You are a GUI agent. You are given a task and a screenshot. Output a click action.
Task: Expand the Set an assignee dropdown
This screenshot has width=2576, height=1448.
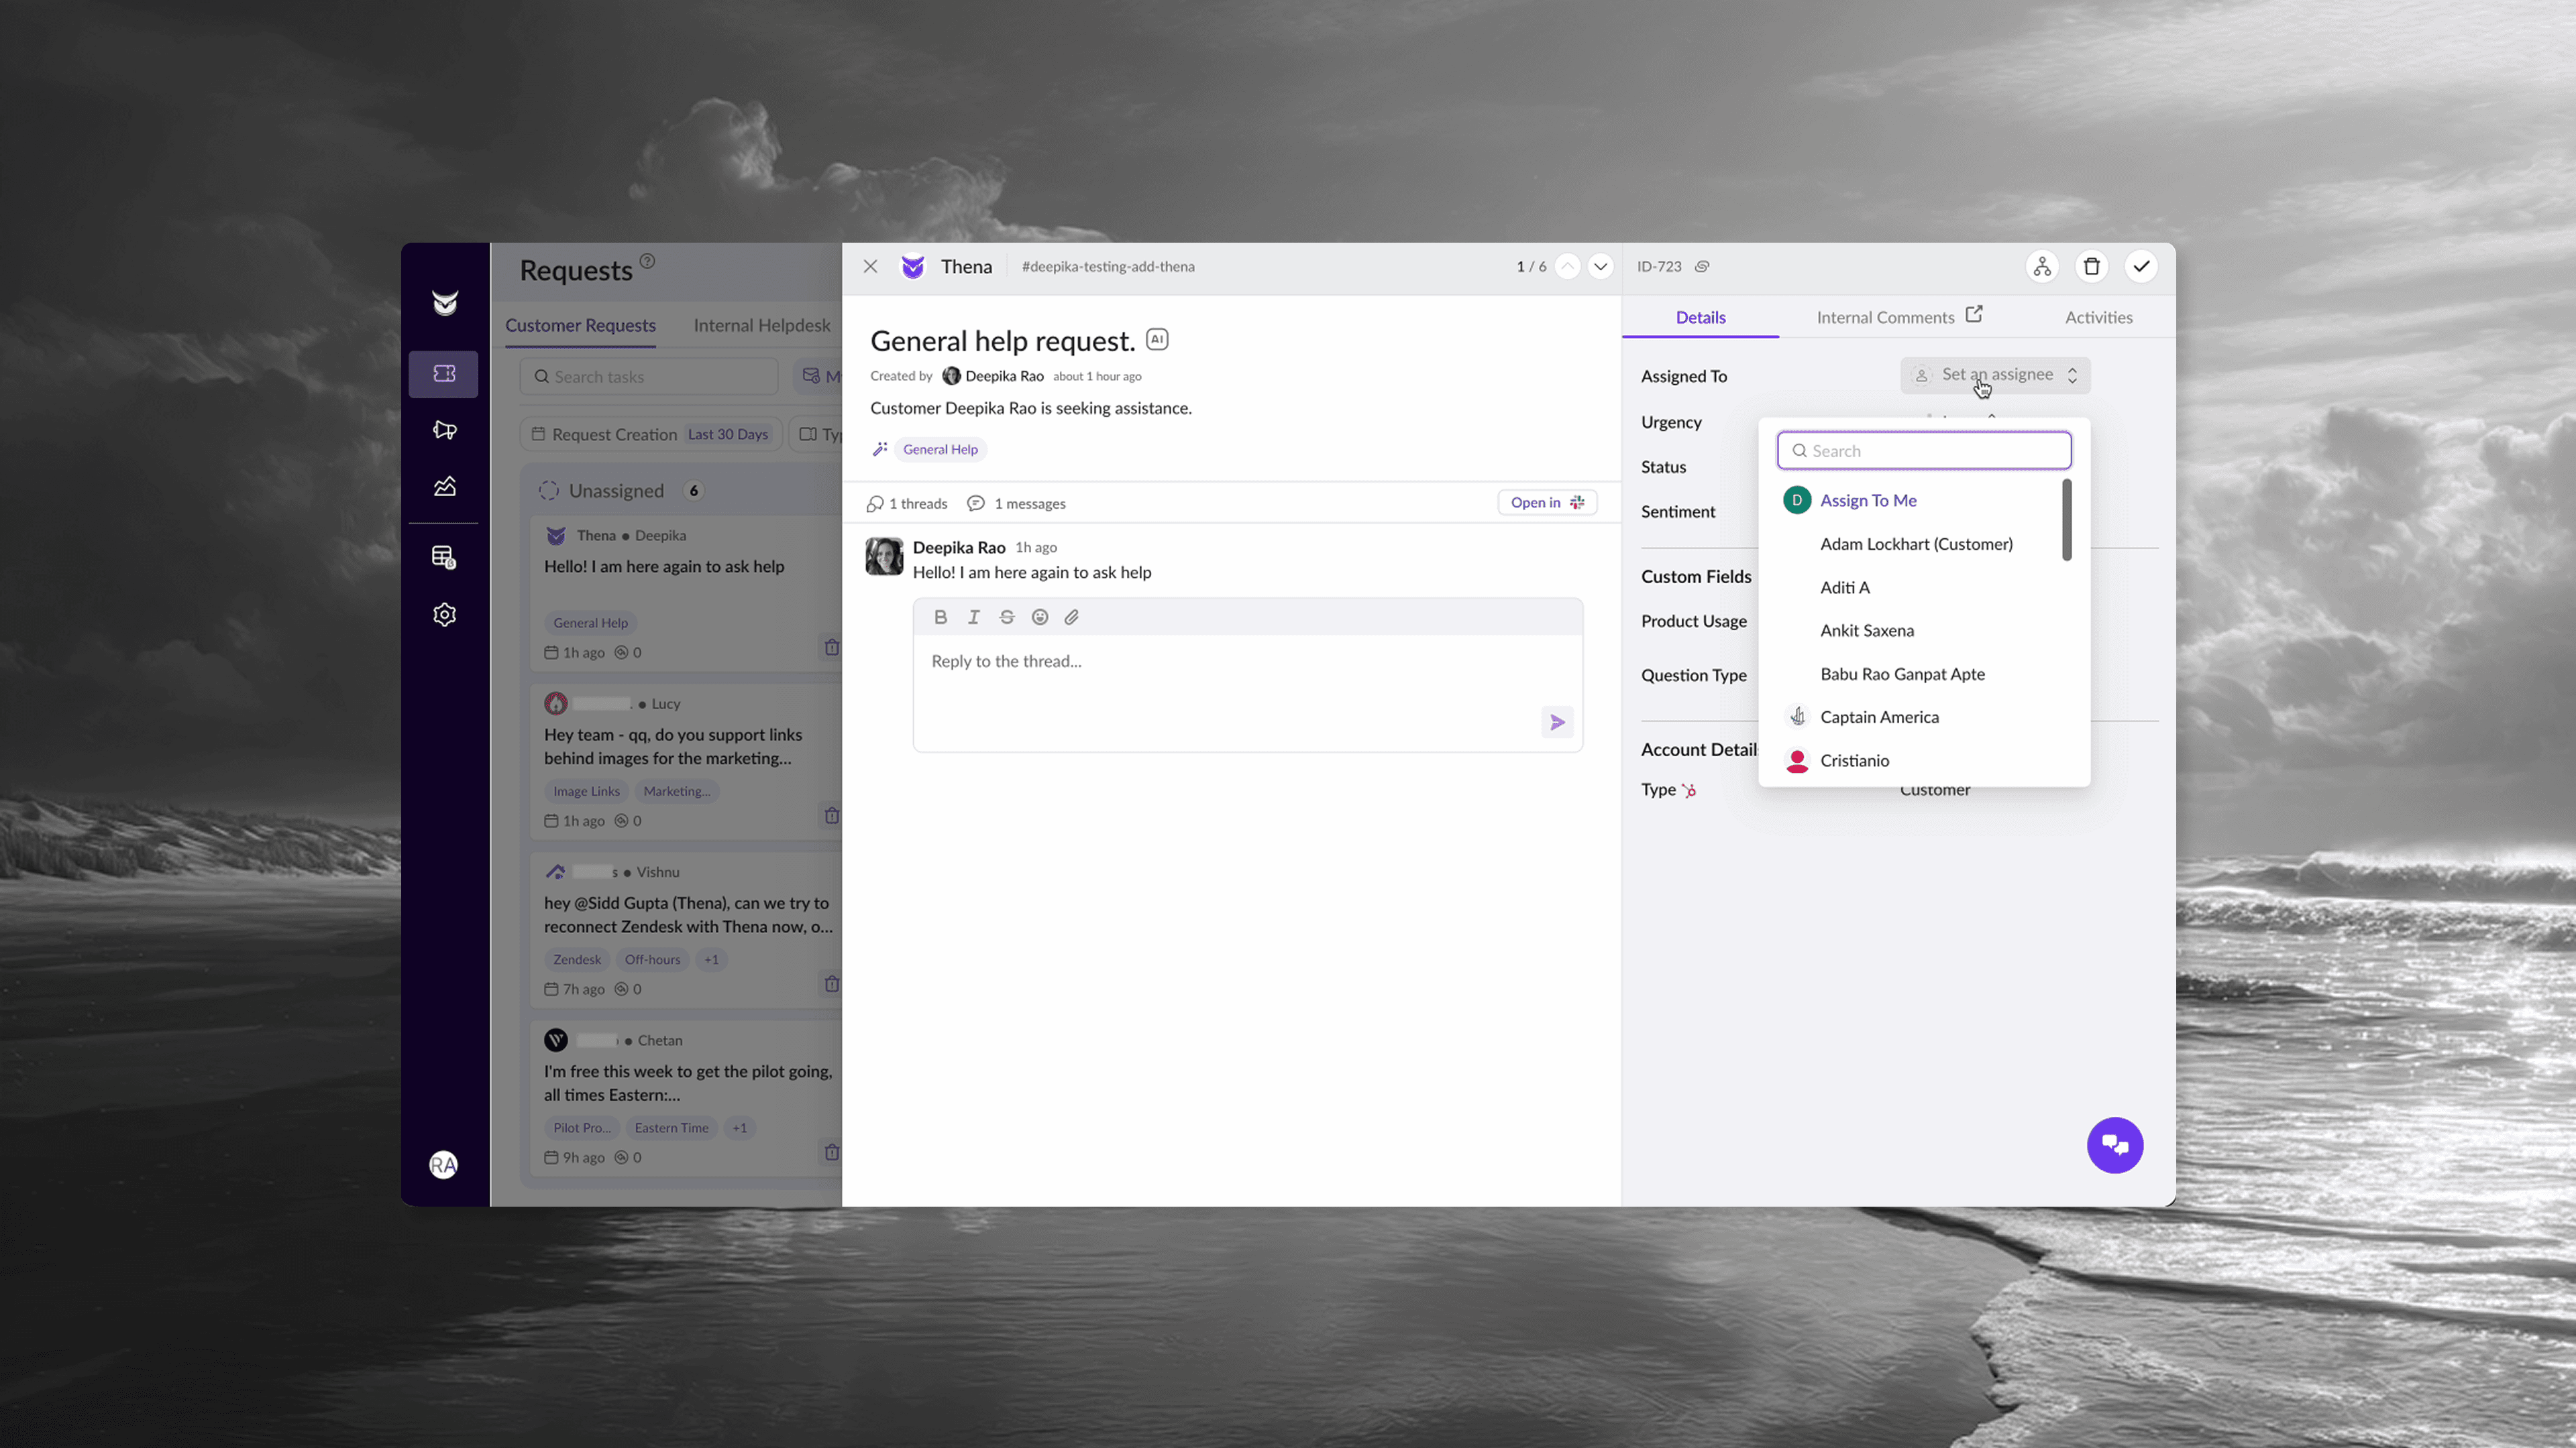[1995, 375]
